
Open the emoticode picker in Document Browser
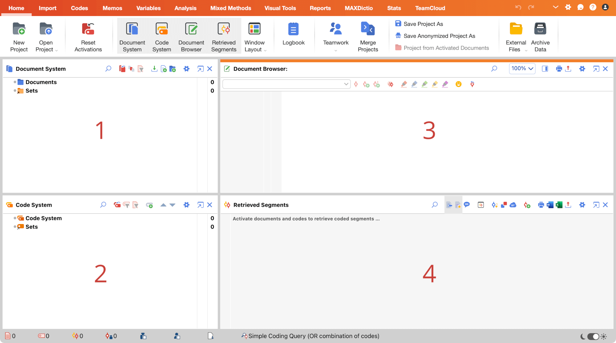pyautogui.click(x=459, y=84)
